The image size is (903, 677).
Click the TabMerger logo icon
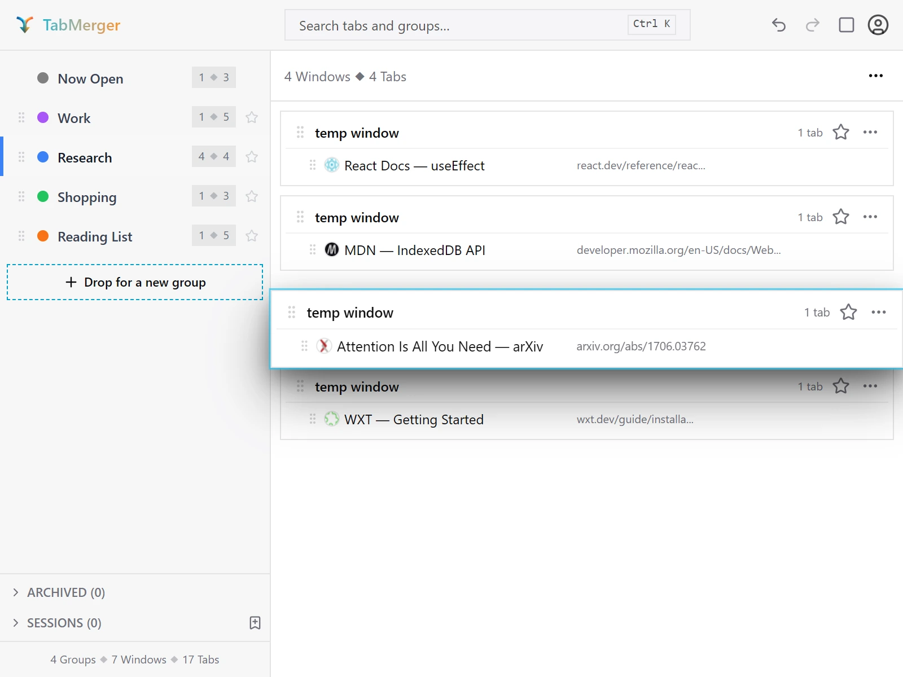[25, 25]
